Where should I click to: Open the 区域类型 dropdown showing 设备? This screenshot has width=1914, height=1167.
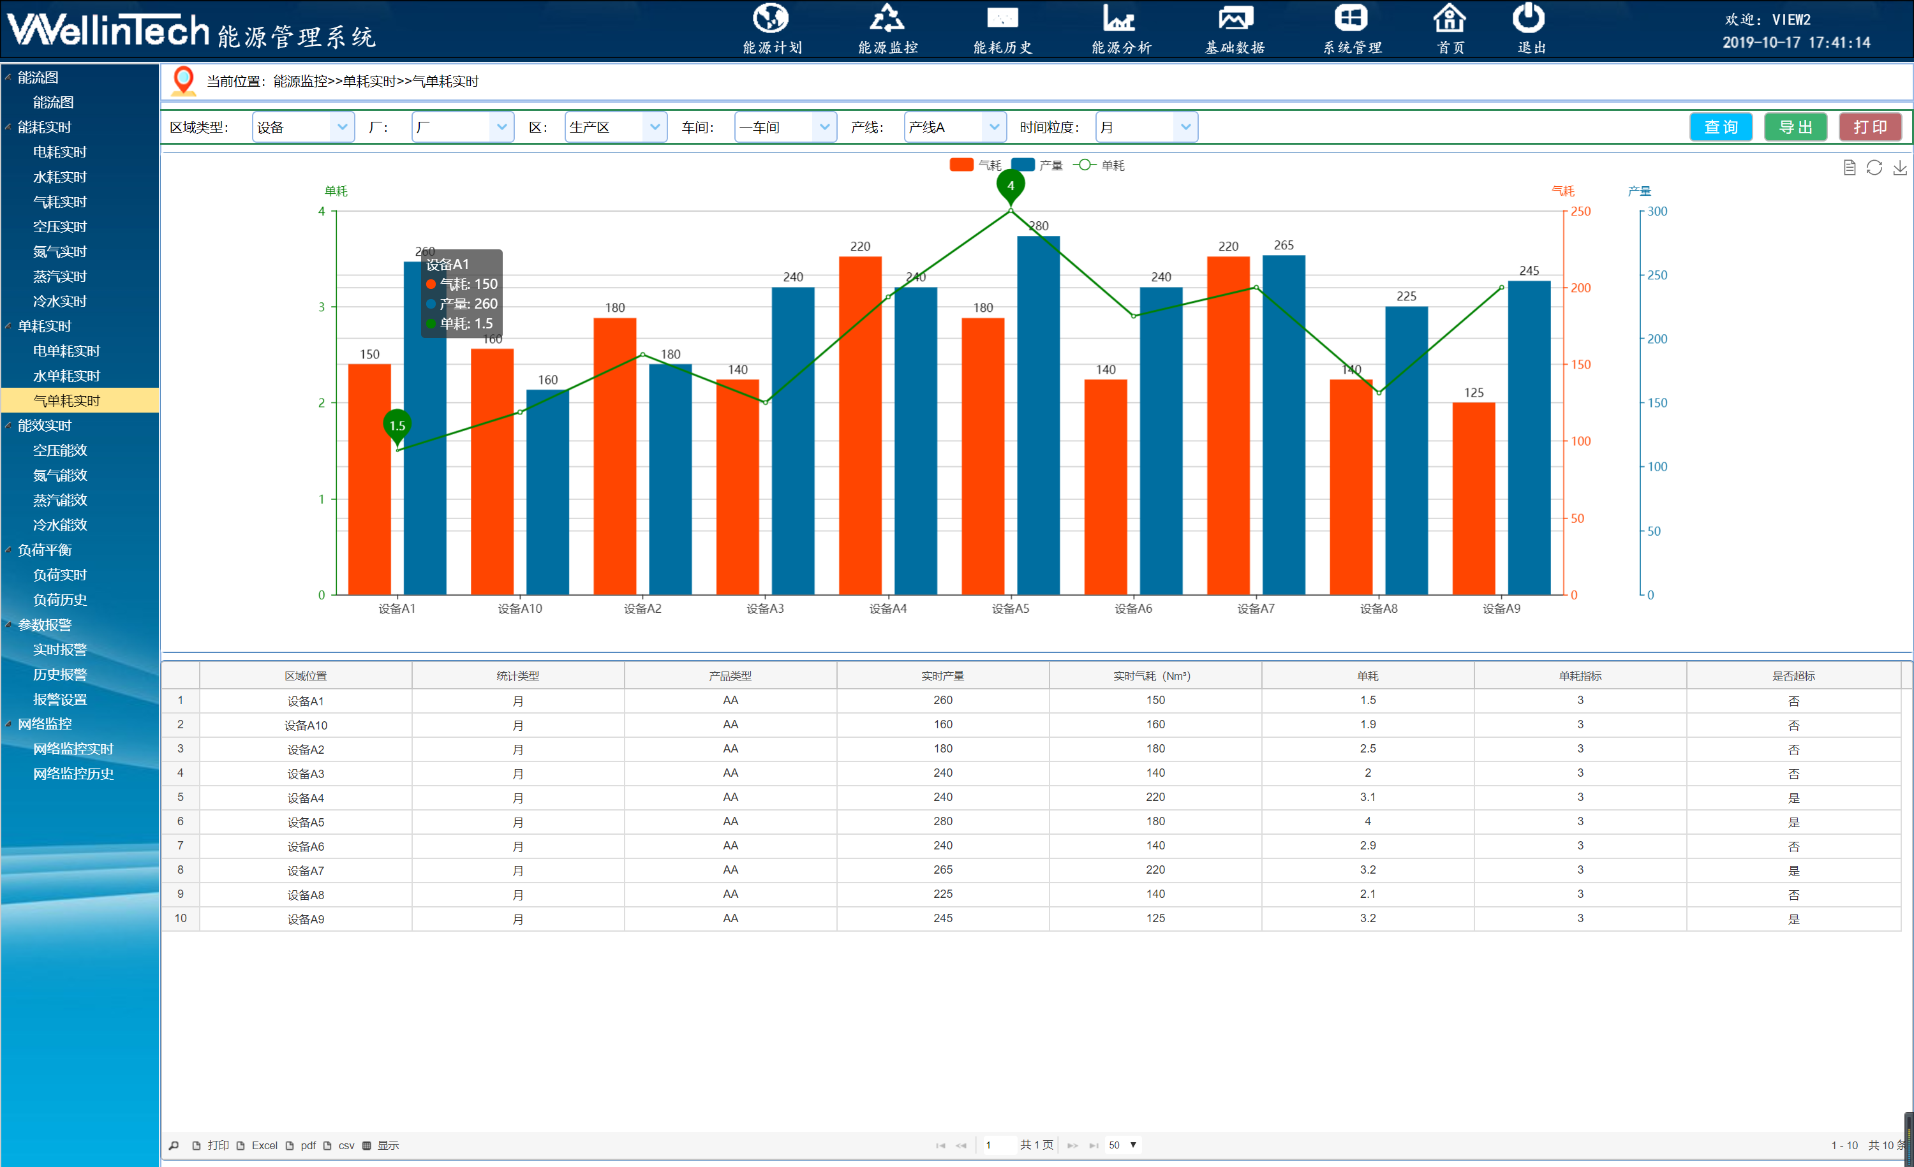pos(303,128)
